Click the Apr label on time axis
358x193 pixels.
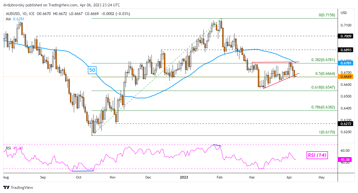(x=289, y=177)
